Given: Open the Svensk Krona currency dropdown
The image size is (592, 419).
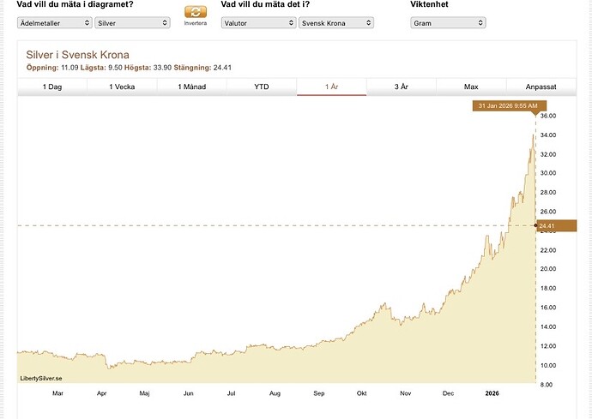Looking at the screenshot, I should pos(336,22).
